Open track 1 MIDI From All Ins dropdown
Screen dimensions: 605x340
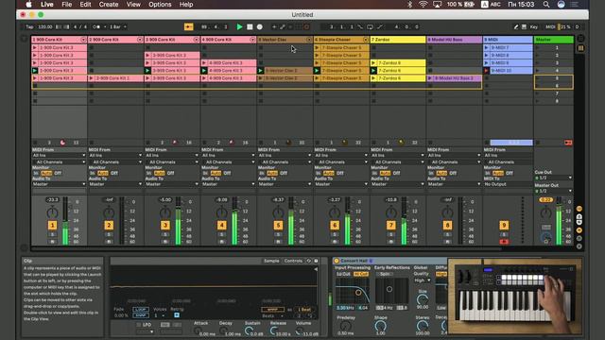pyautogui.click(x=59, y=155)
